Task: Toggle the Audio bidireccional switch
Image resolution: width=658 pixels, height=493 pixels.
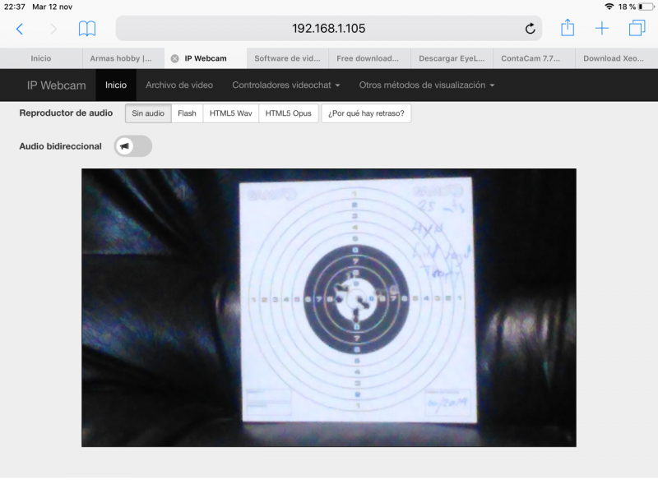Action: [133, 146]
